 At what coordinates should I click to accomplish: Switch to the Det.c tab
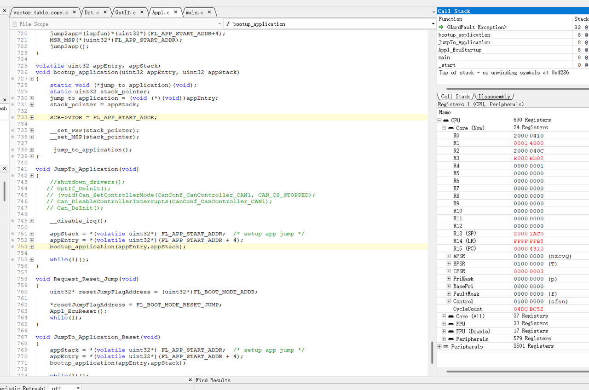click(x=92, y=12)
